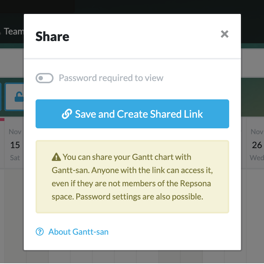Select the Nov 26 Wed date column
Viewport: 264px width, 264px height.
pyautogui.click(x=257, y=145)
